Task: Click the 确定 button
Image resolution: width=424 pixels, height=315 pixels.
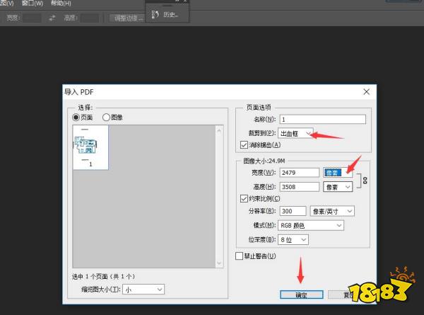Action: 301,294
